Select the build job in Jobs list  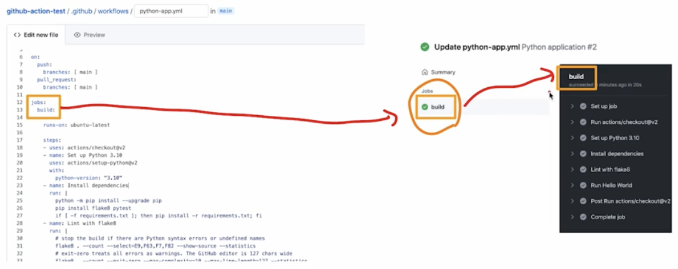point(438,107)
